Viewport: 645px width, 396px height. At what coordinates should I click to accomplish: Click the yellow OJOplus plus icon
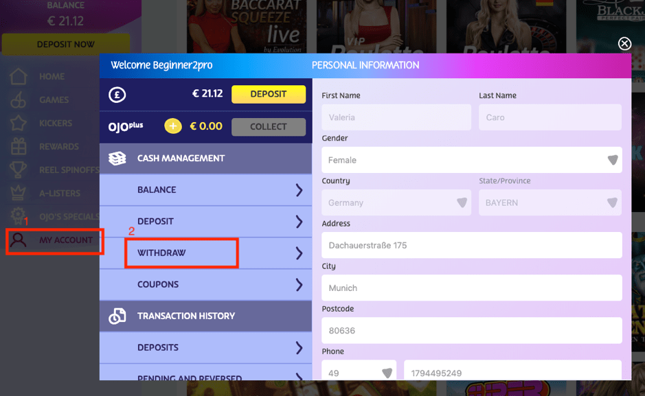172,126
